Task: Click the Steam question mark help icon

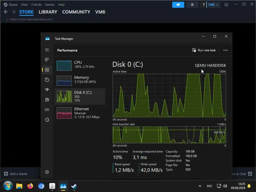Action: coord(203,5)
